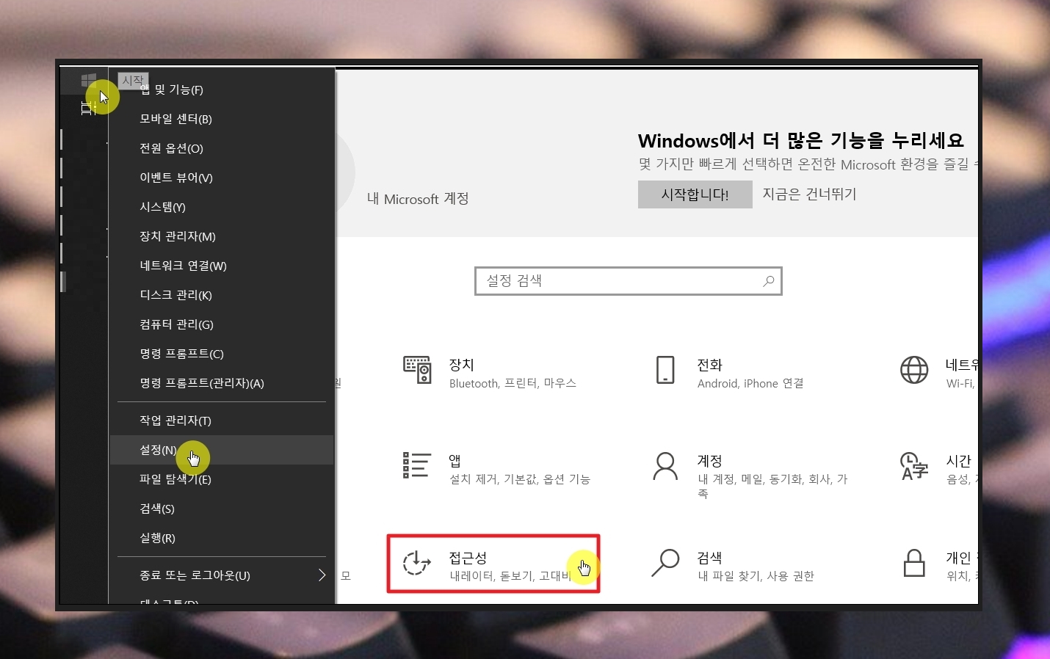Open 전원 옵션(O) entry

[171, 148]
